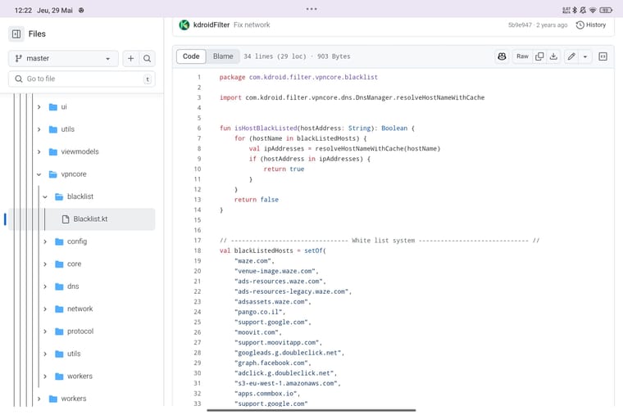This screenshot has height=415, width=623.
Task: Expand the ui folder chevron
Action: pyautogui.click(x=39, y=106)
